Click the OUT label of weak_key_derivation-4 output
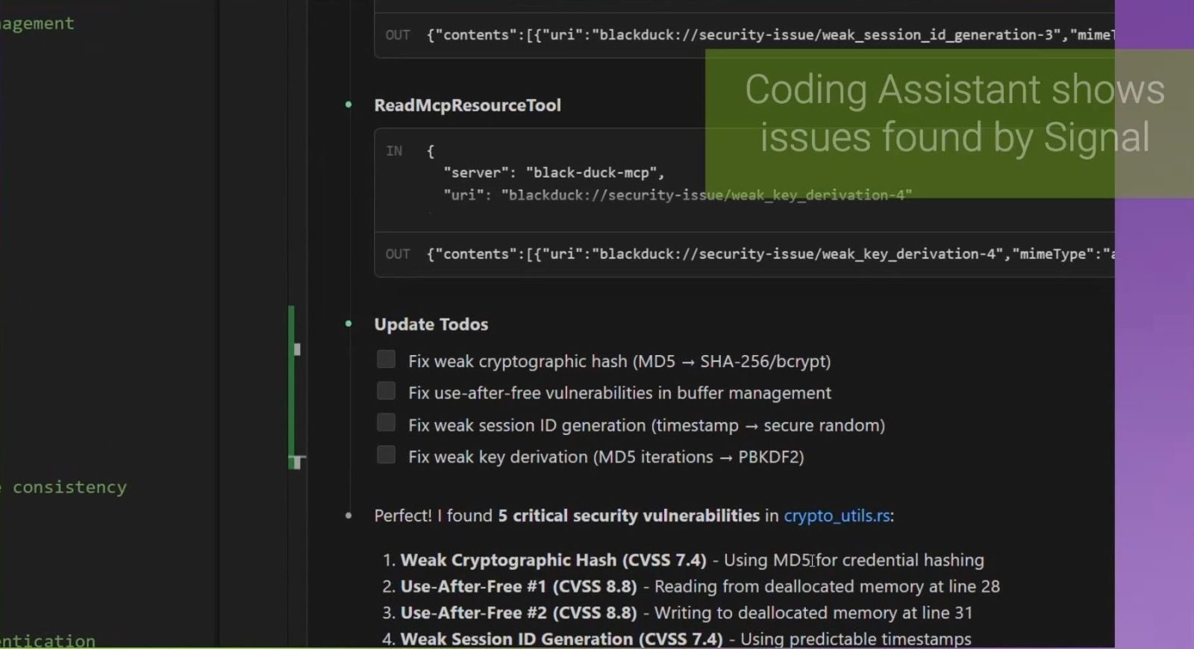 [x=398, y=254]
